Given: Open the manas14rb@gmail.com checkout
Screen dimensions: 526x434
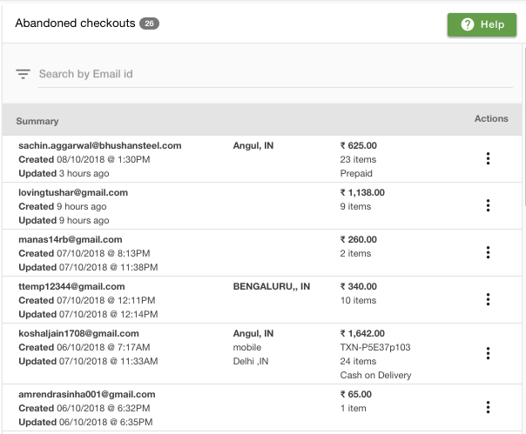Looking at the screenshot, I should click(262, 253).
